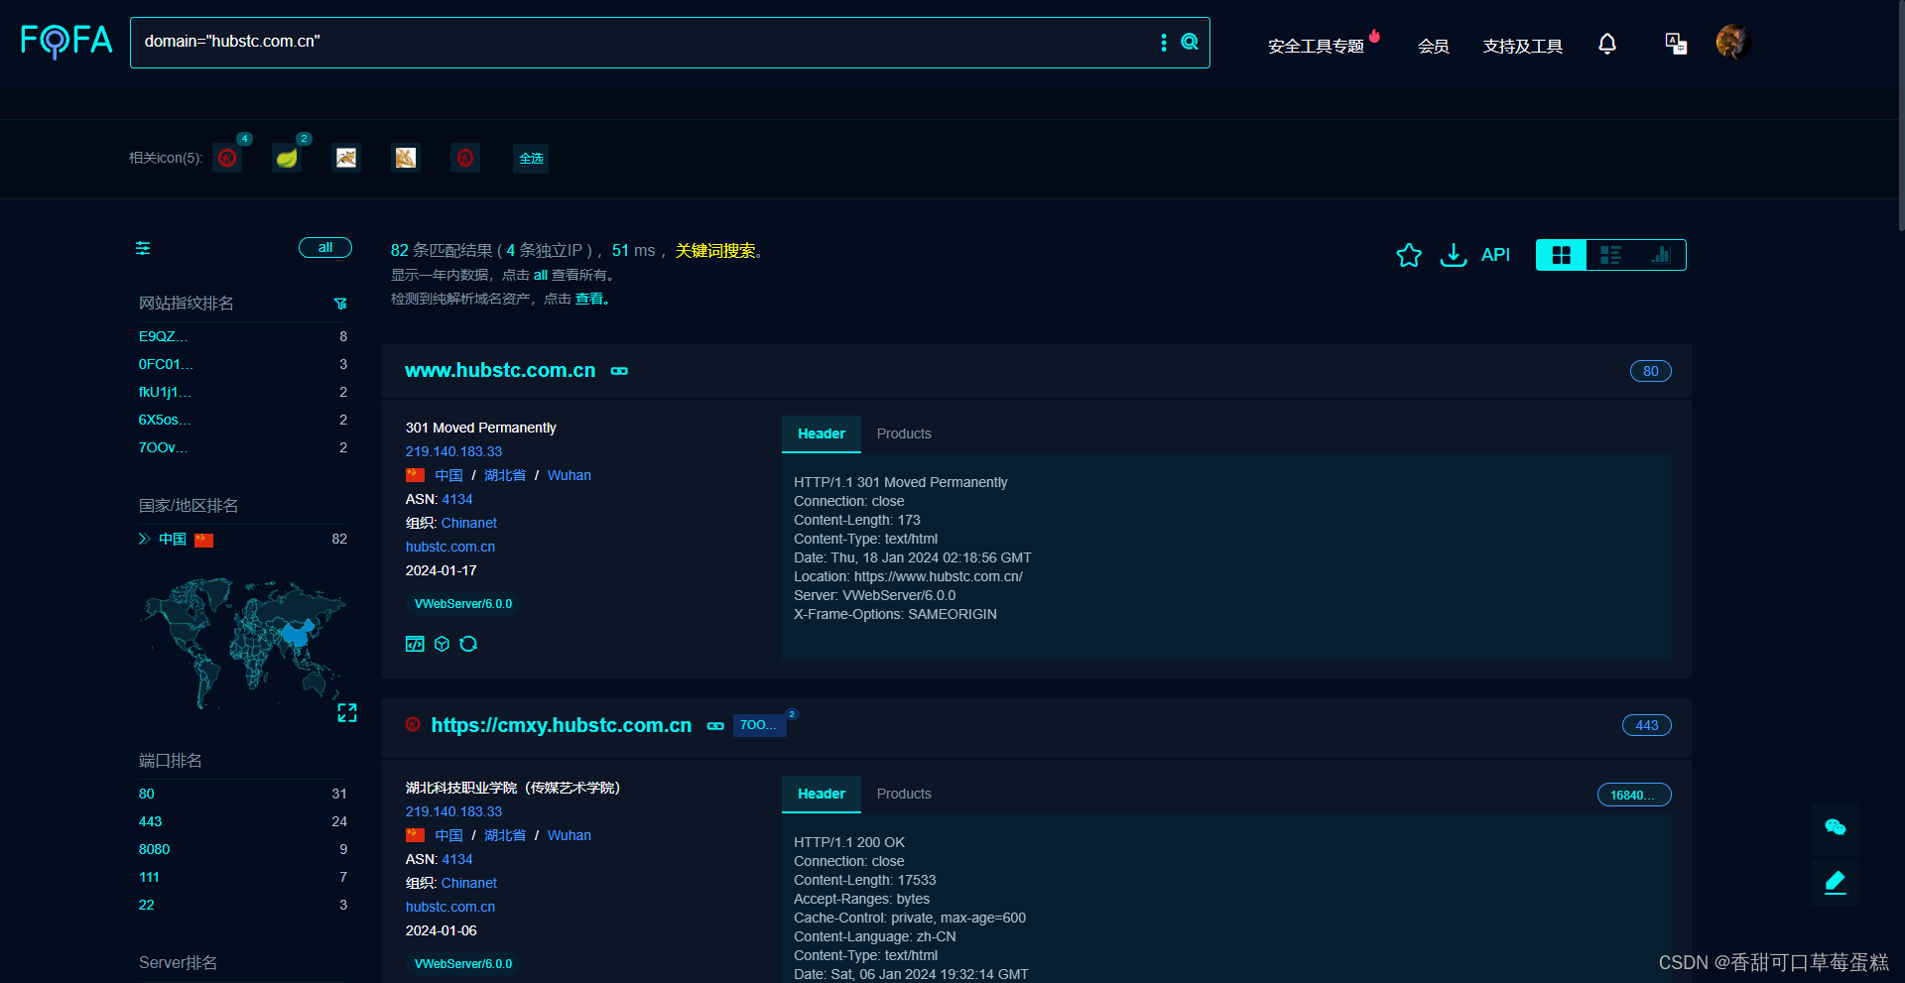Viewport: 1905px width, 983px height.
Task: Favorite this search with the star icon
Action: [x=1409, y=255]
